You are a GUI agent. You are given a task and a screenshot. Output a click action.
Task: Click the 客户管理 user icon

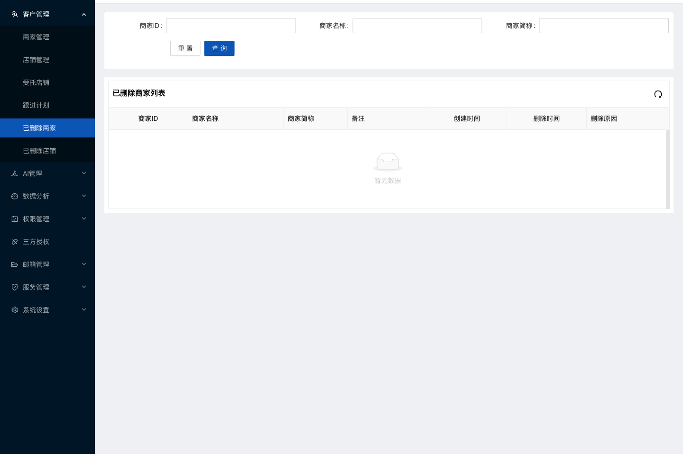tap(15, 14)
